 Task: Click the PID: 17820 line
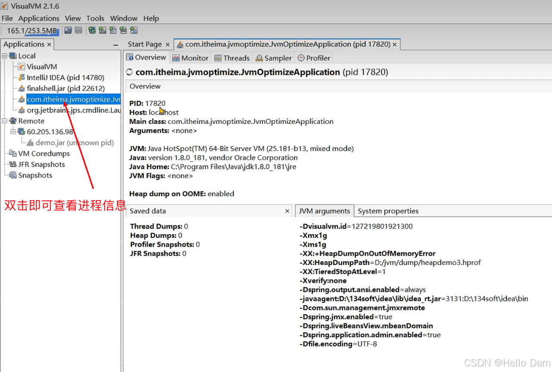pos(147,103)
